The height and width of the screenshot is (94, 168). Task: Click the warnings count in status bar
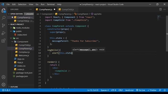(x=8, y=90)
